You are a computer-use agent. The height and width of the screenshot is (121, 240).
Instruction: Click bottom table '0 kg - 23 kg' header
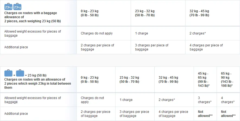coord(90,80)
